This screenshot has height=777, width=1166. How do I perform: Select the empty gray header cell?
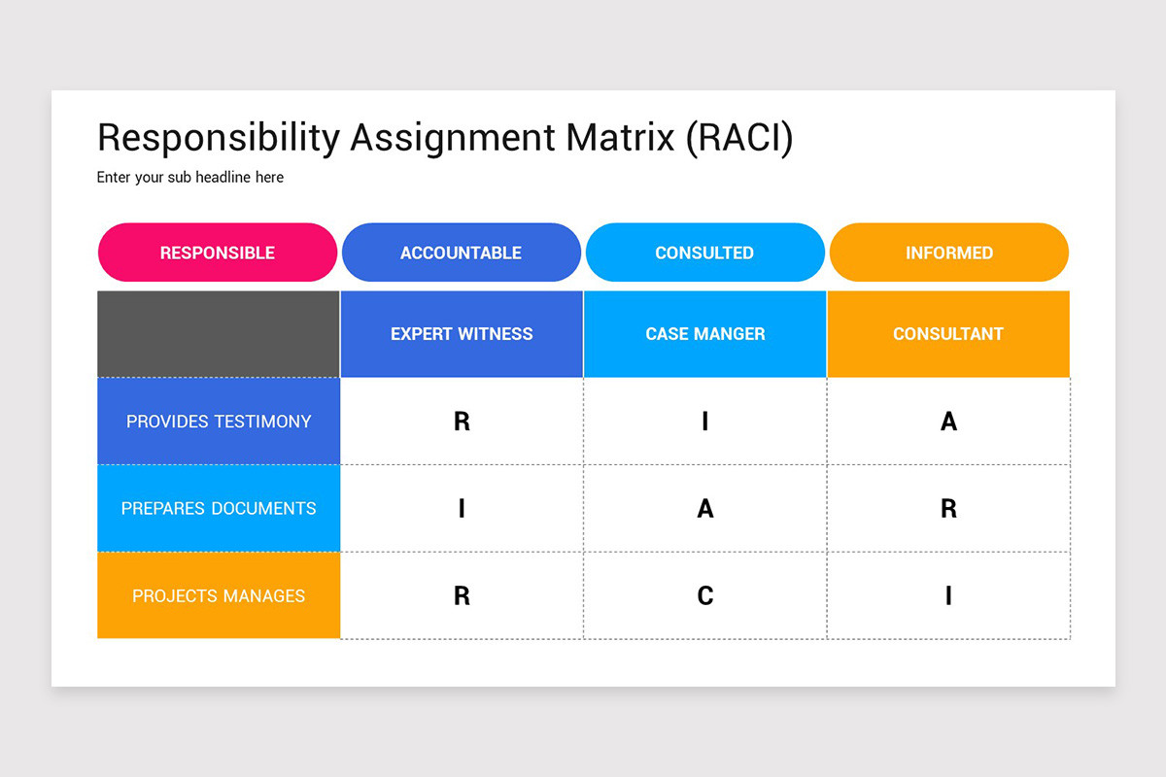(219, 334)
